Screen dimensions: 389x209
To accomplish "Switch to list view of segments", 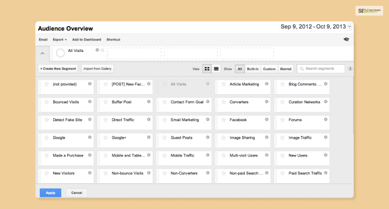I will click(x=216, y=69).
